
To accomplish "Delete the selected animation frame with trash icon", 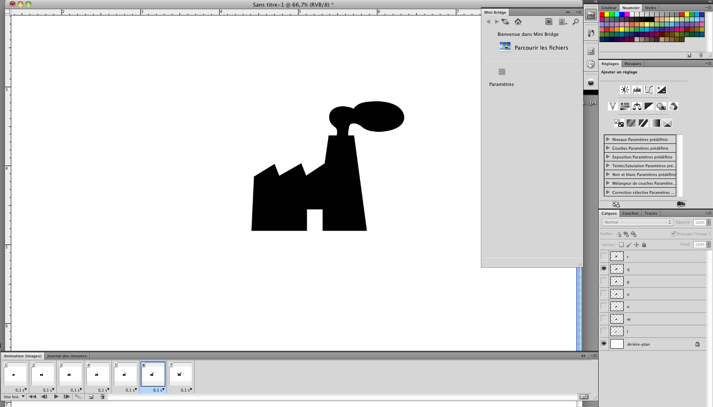I will 102,397.
